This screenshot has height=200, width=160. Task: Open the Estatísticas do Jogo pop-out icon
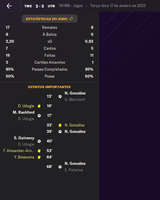[71, 19]
